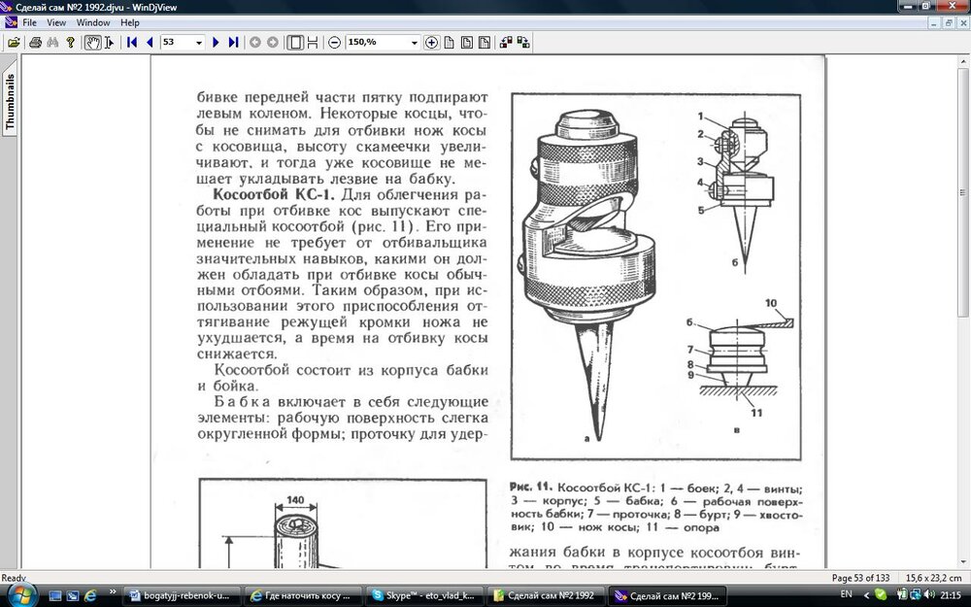This screenshot has width=971, height=607.
Task: Click the EN language indicator
Action: 847,594
